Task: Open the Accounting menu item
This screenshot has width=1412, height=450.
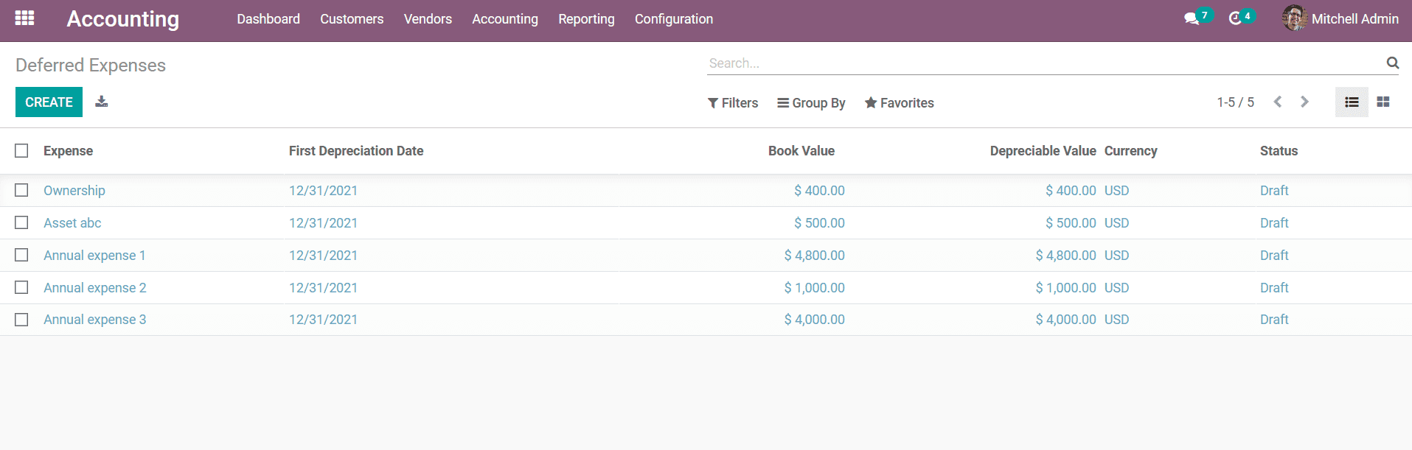Action: click(x=505, y=19)
